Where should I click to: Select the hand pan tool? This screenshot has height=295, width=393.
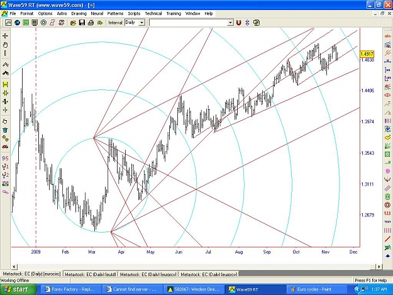coord(5,45)
